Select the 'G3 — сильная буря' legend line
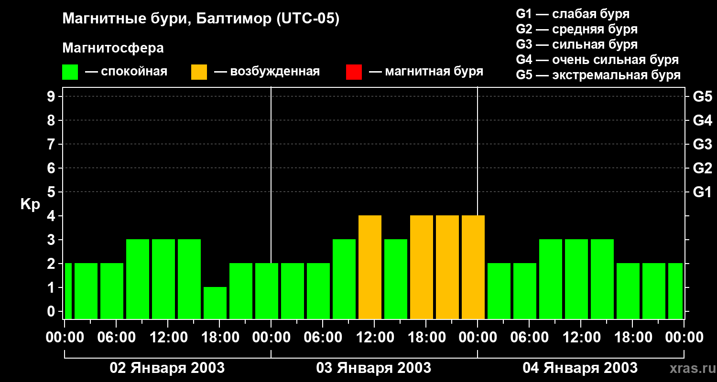717x382 pixels. 576,44
